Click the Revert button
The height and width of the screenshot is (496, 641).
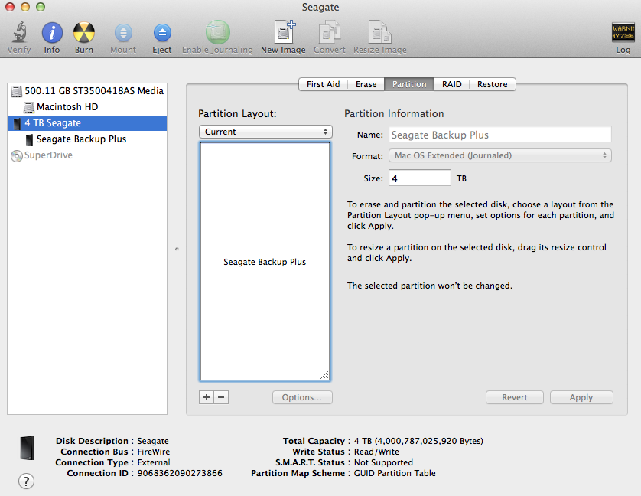pyautogui.click(x=515, y=397)
